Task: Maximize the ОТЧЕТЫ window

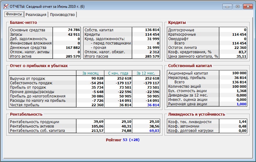Action: pyautogui.click(x=238, y=7)
